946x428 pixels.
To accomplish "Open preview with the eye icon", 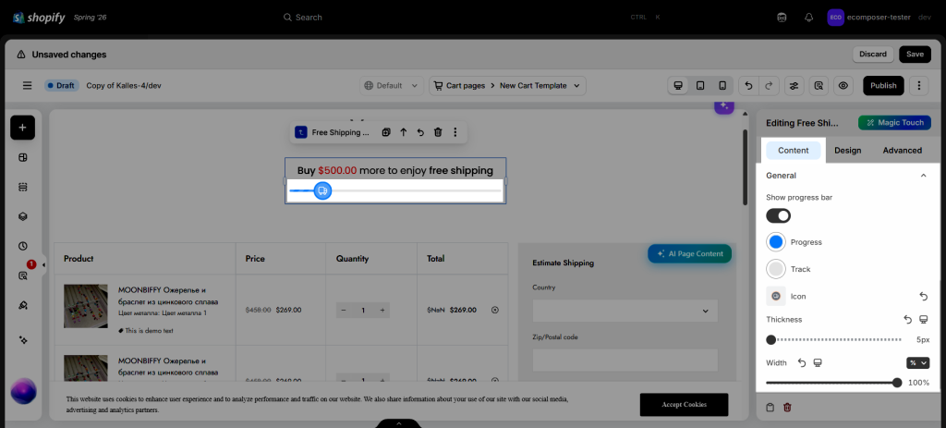I will coord(843,86).
